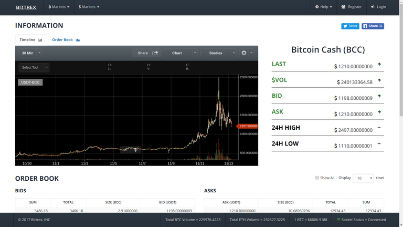The height and width of the screenshot is (227, 403).
Task: Zoom out the chart with minus icon
Action: click(x=125, y=150)
